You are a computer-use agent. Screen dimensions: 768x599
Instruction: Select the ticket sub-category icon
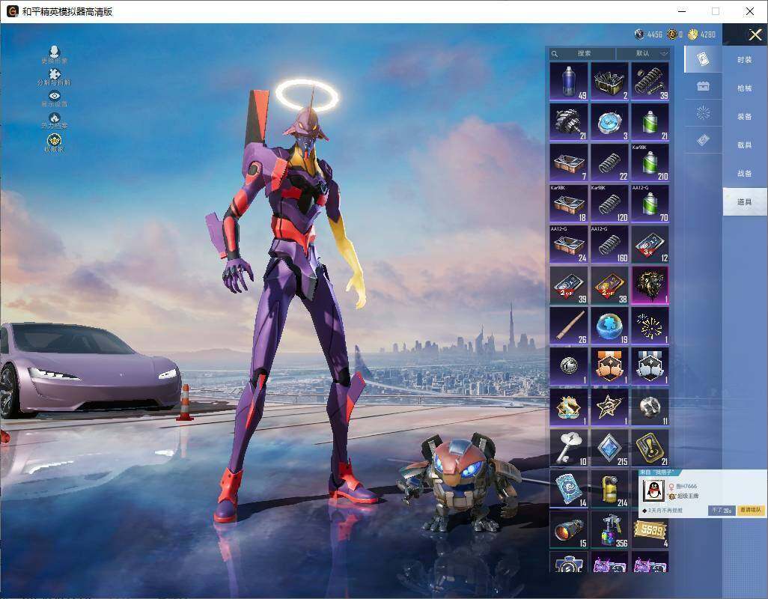tap(703, 140)
